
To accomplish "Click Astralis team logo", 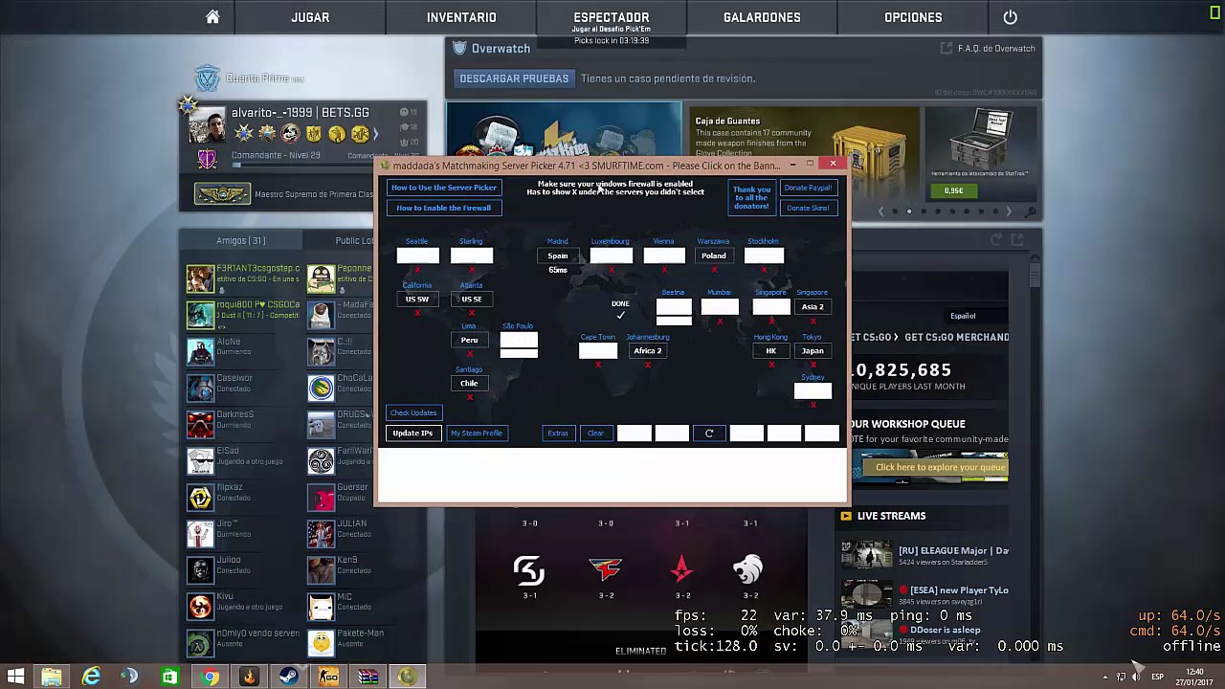I will coord(681,570).
